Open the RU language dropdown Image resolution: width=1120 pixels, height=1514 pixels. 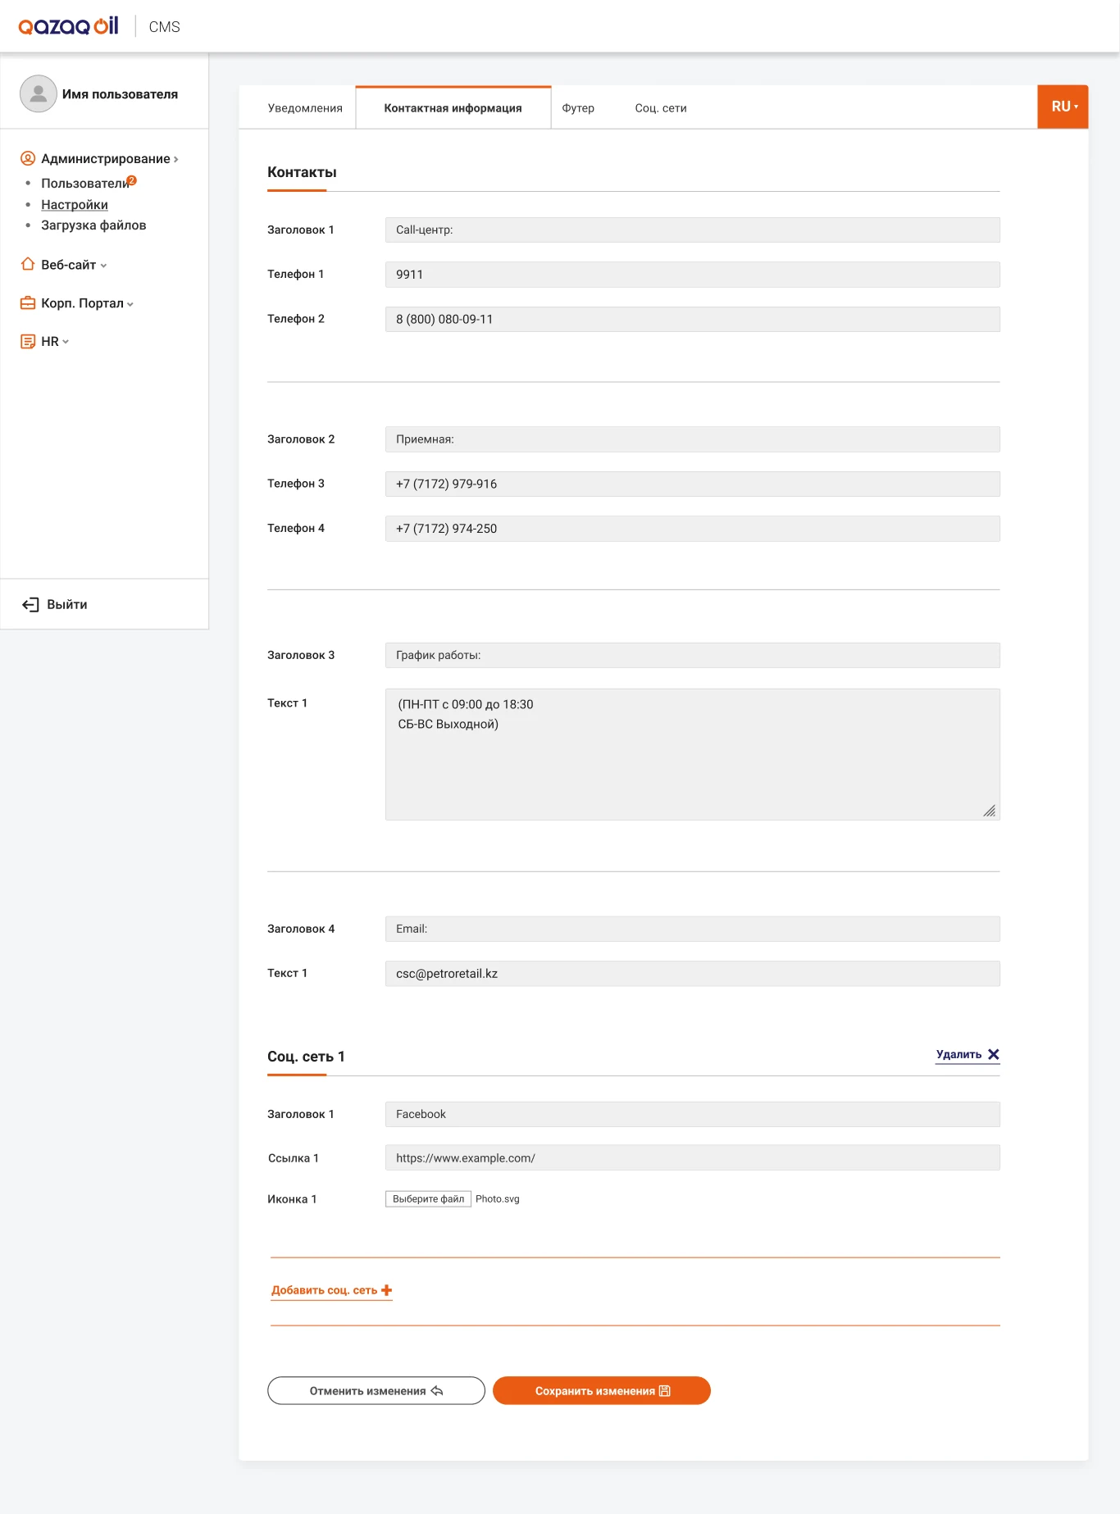tap(1063, 107)
